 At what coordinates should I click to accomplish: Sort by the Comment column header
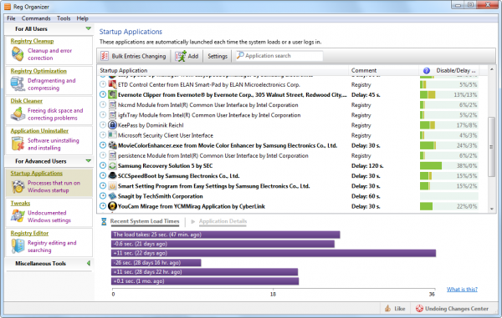click(383, 71)
